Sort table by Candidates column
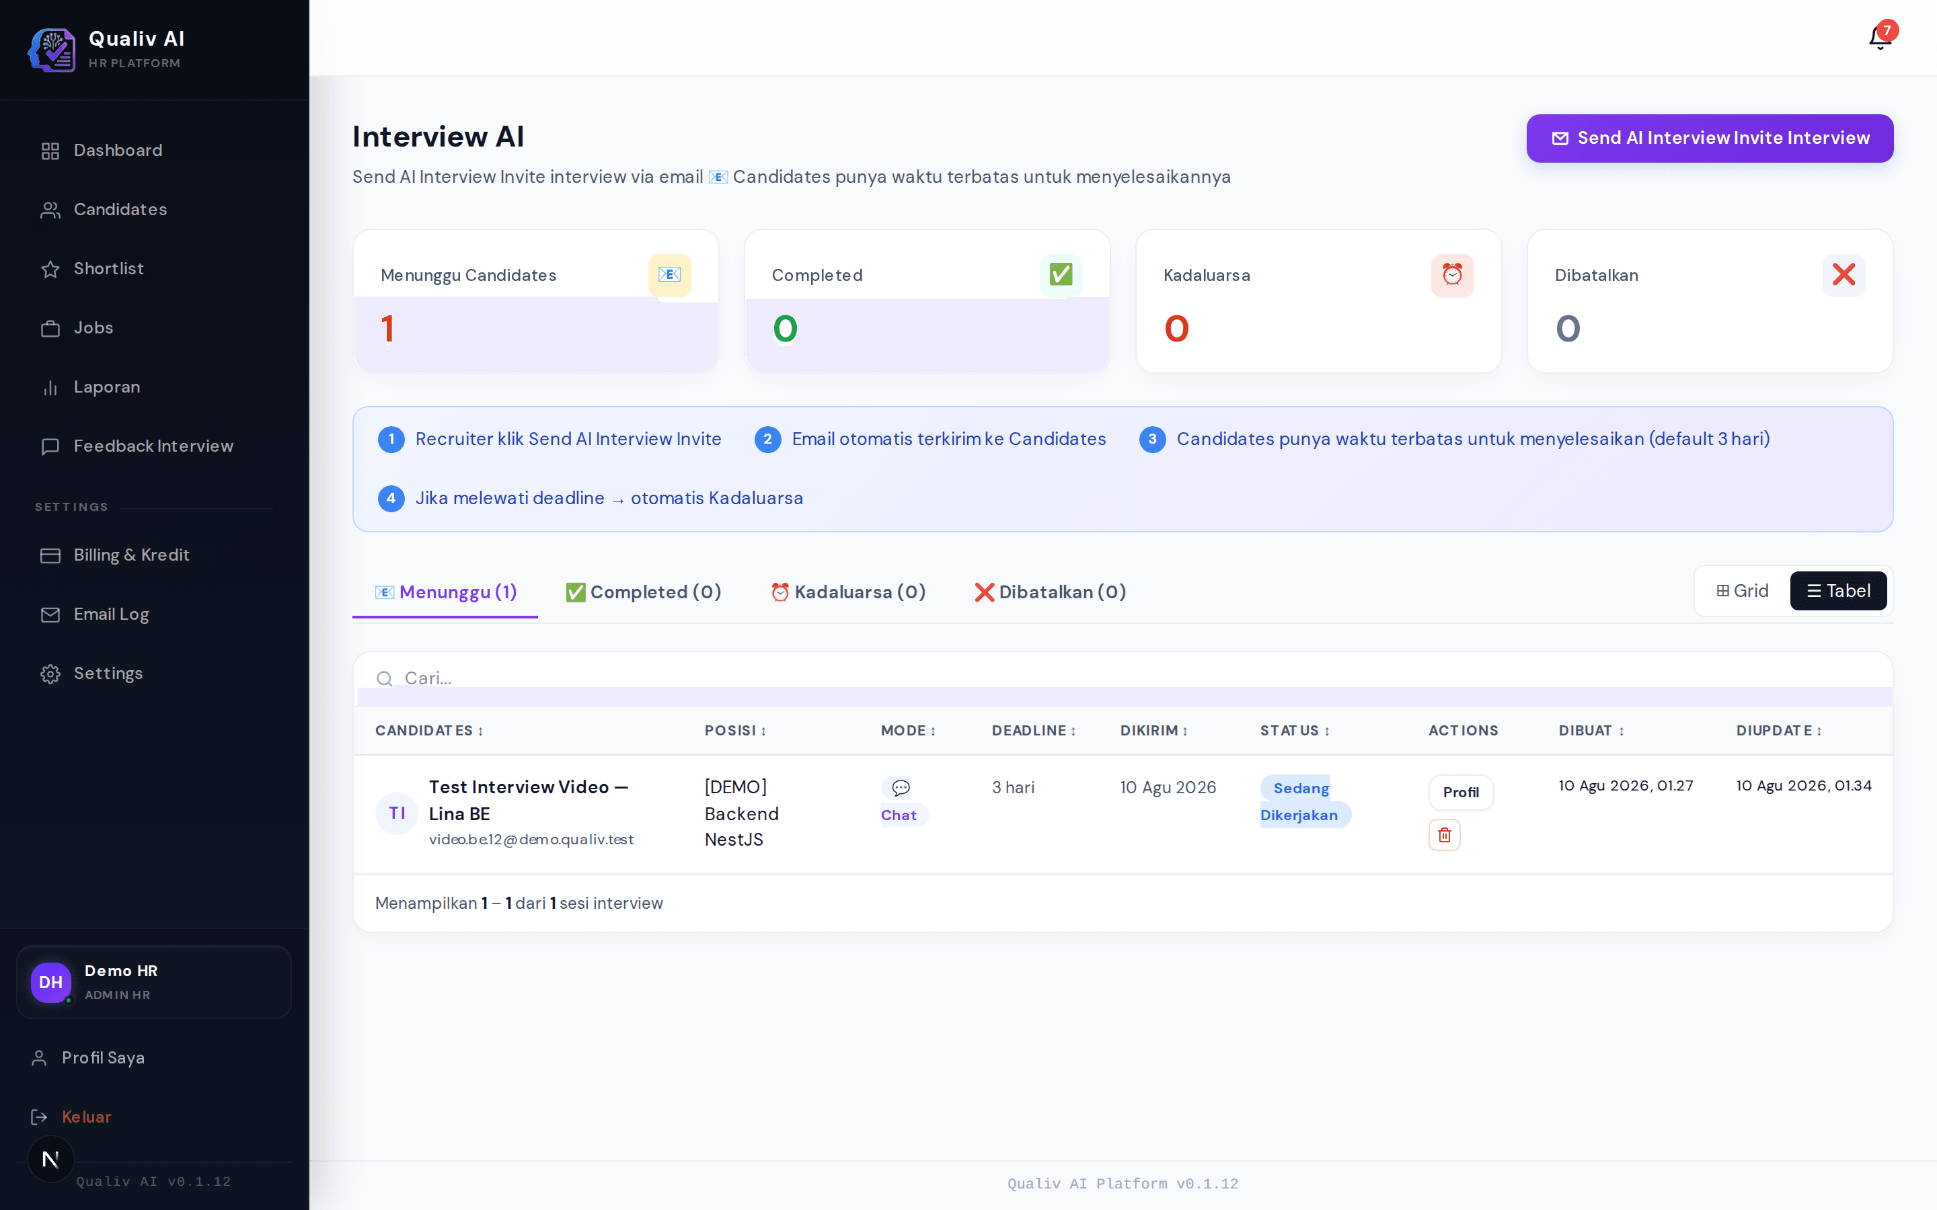The image size is (1937, 1210). (x=429, y=731)
